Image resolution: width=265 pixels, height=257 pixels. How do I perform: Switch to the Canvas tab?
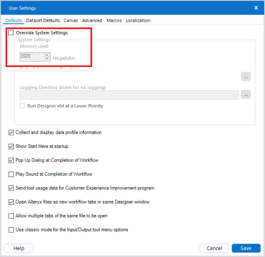click(x=71, y=20)
